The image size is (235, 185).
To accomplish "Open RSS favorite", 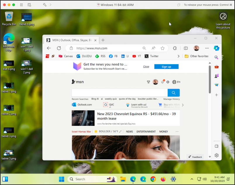I will point(100,56).
